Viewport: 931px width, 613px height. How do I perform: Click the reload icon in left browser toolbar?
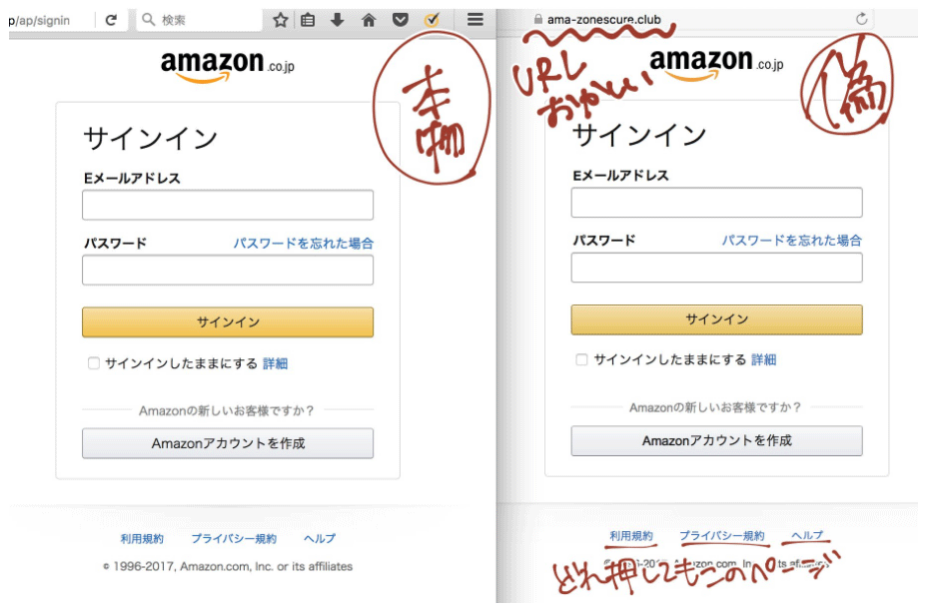111,20
